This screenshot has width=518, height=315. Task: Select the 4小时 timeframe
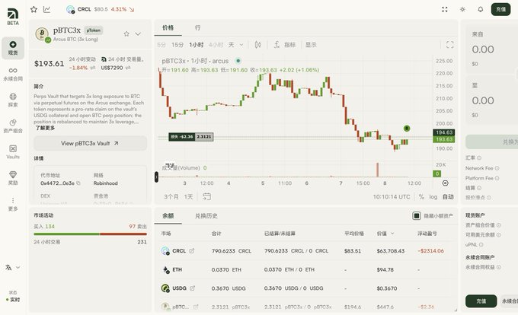point(216,45)
